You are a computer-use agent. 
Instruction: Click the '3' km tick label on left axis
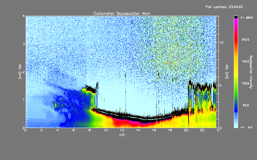tap(24, 44)
